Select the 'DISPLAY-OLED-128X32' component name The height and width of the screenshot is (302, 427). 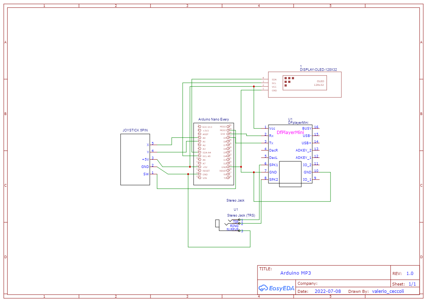coord(319,70)
